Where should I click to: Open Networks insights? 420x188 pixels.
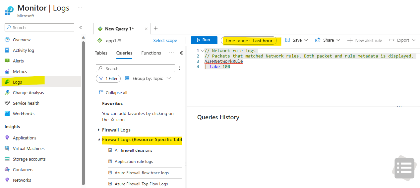[x=22, y=180]
